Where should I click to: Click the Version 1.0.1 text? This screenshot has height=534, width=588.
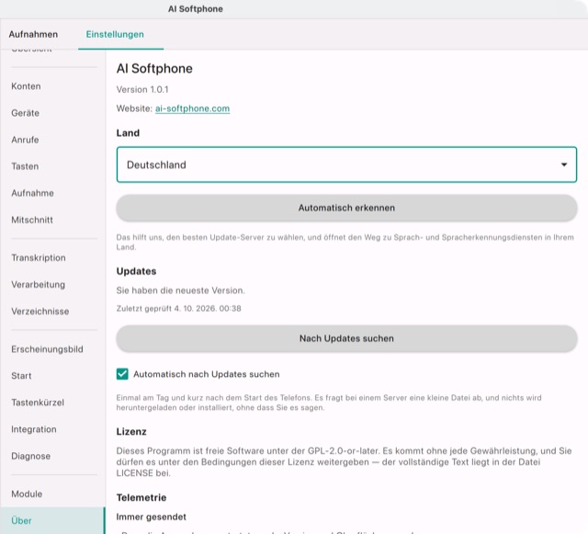pos(142,90)
